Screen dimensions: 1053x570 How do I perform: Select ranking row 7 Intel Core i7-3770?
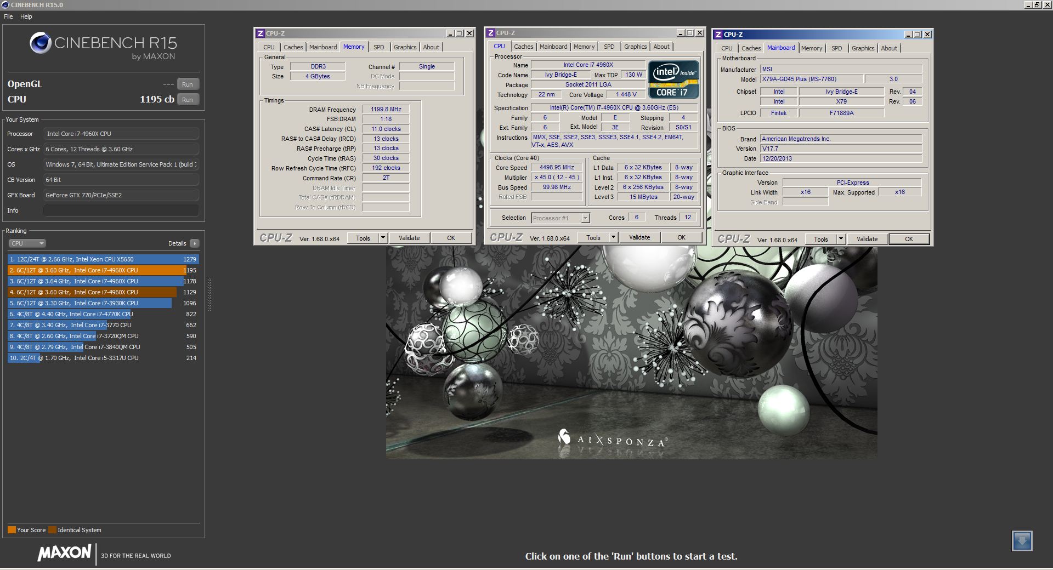point(103,325)
